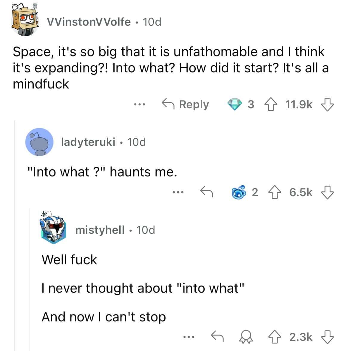Open more options on VVinstonVVolfe's comment

(139, 104)
